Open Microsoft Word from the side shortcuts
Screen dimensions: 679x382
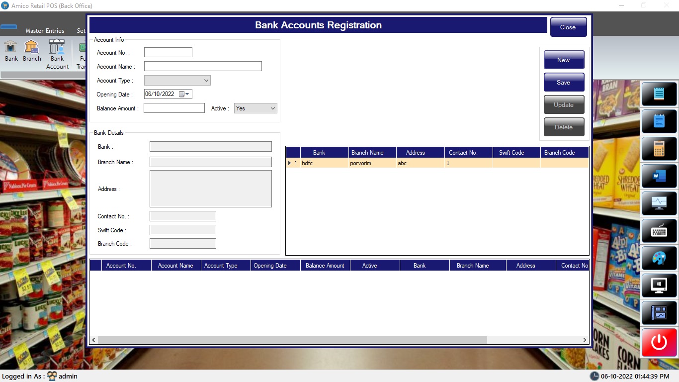(659, 176)
